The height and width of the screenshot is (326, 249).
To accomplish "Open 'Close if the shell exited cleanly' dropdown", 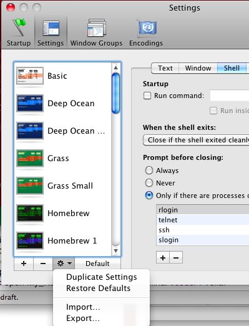I will [x=196, y=140].
